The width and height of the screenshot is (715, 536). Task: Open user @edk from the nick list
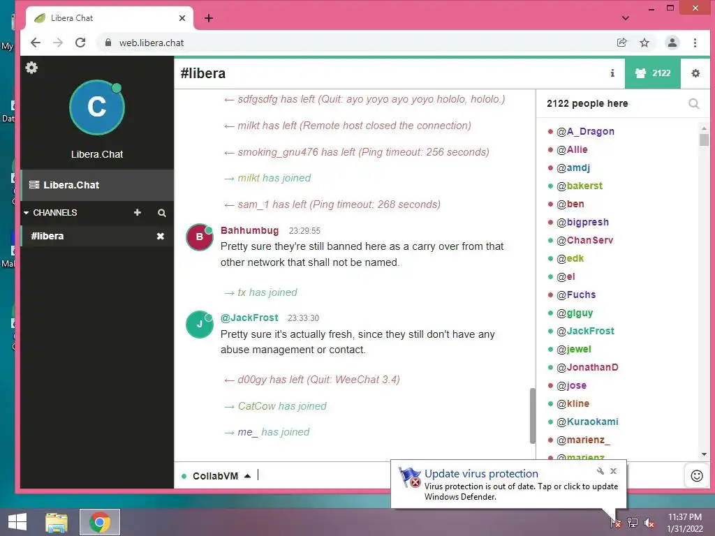click(570, 258)
